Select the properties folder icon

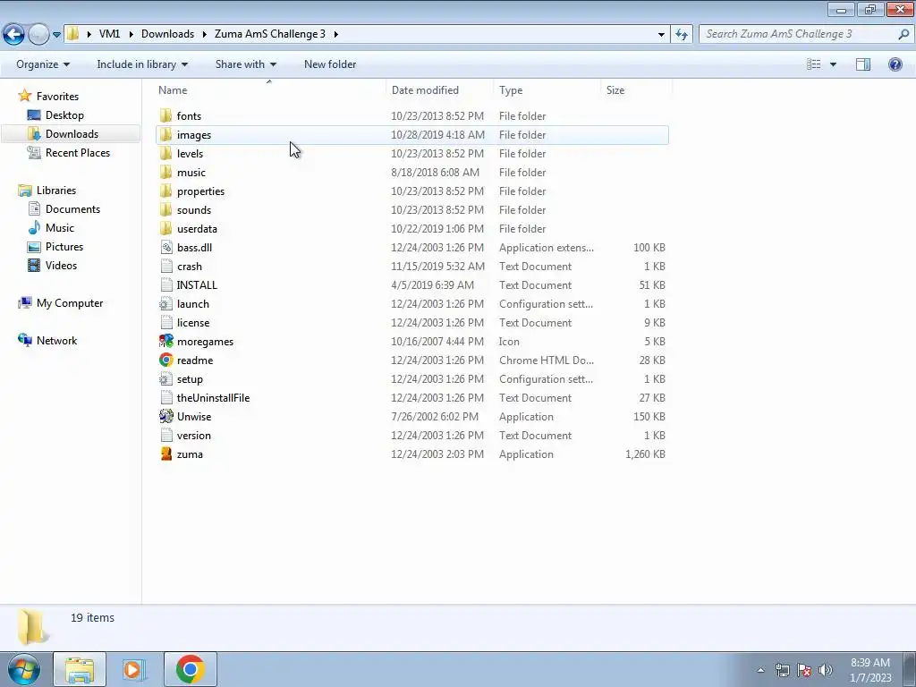[165, 191]
